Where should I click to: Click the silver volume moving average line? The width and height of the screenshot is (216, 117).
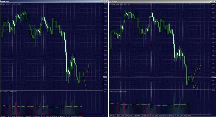(41, 106)
